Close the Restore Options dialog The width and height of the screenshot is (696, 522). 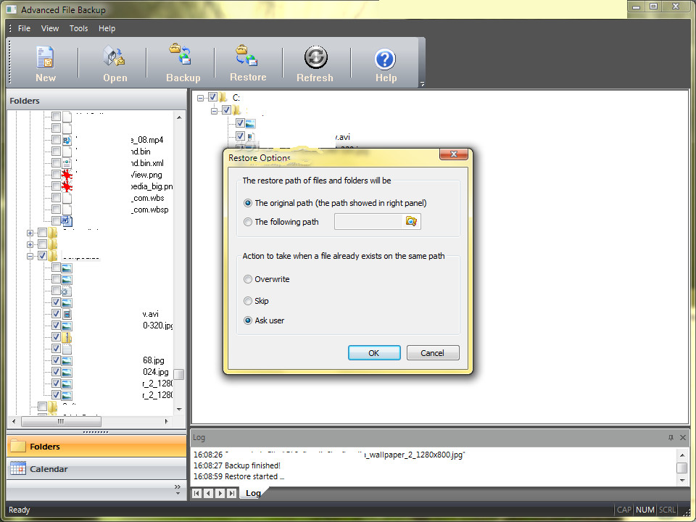[x=453, y=154]
